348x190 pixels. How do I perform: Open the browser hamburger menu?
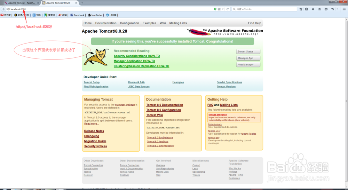click(344, 9)
